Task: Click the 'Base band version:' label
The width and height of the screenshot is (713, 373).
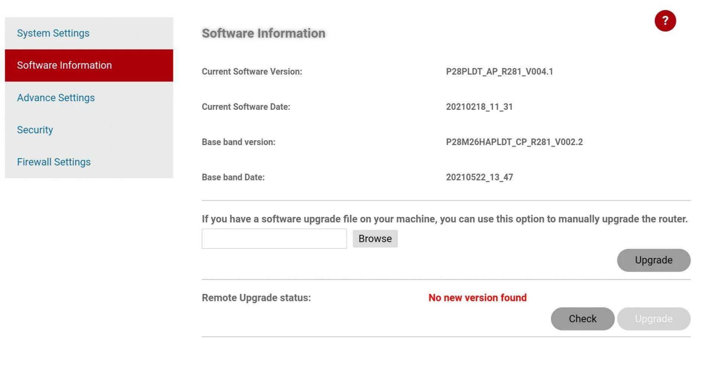Action: click(x=238, y=142)
